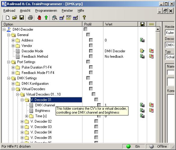176x150 pixels.
Task: Expand the Pulse Duration F1-F4 folder
Action: [x=13, y=67]
